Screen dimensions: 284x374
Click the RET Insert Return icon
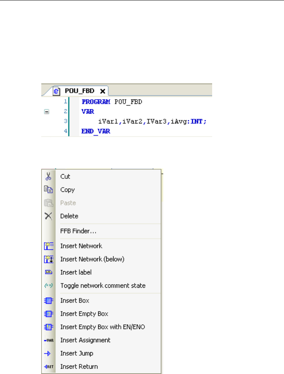click(49, 367)
